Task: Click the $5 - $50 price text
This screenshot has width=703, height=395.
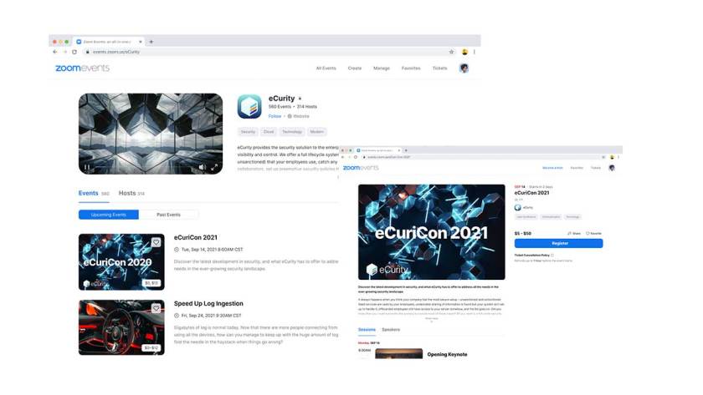Action: coord(523,234)
